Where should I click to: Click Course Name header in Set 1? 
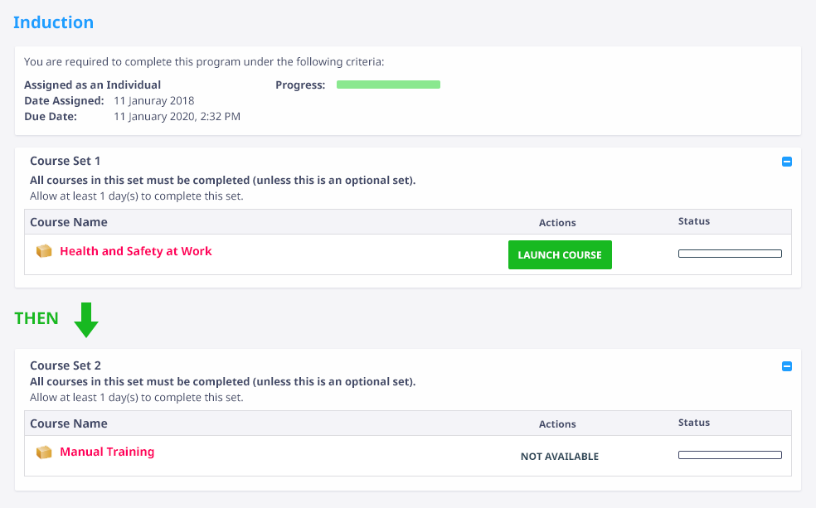[x=69, y=222]
